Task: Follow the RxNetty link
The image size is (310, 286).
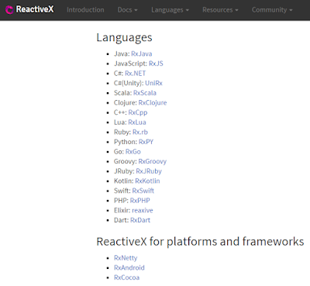Action: coord(126,258)
